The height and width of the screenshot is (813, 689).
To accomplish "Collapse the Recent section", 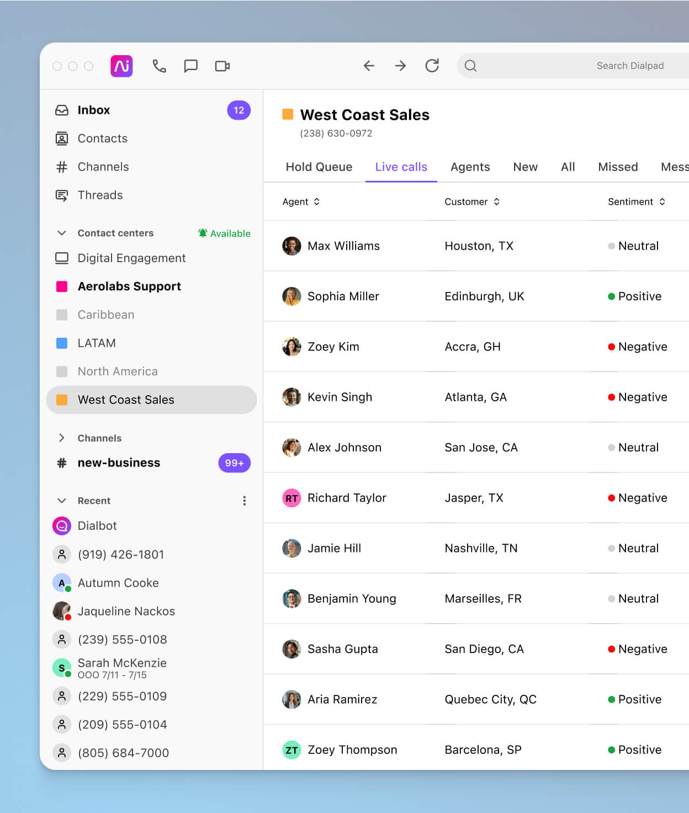I will click(x=62, y=501).
